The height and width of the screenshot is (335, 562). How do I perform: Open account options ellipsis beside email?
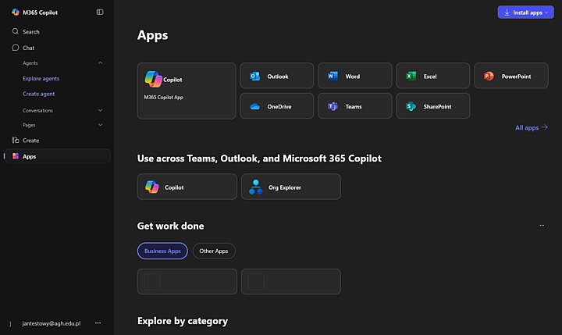pyautogui.click(x=98, y=323)
